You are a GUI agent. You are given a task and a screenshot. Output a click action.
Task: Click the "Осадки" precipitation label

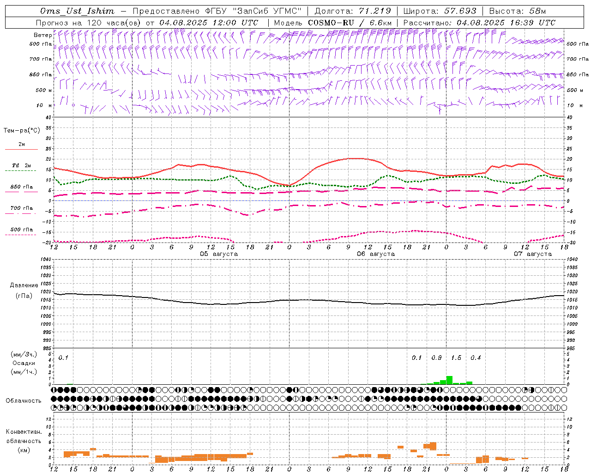pyautogui.click(x=24, y=363)
